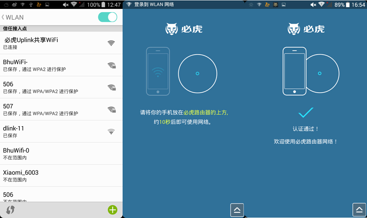Tap the signal icon for 必虎Uplink共享WiFi
Image resolution: width=367 pixels, height=218 pixels.
coord(111,43)
